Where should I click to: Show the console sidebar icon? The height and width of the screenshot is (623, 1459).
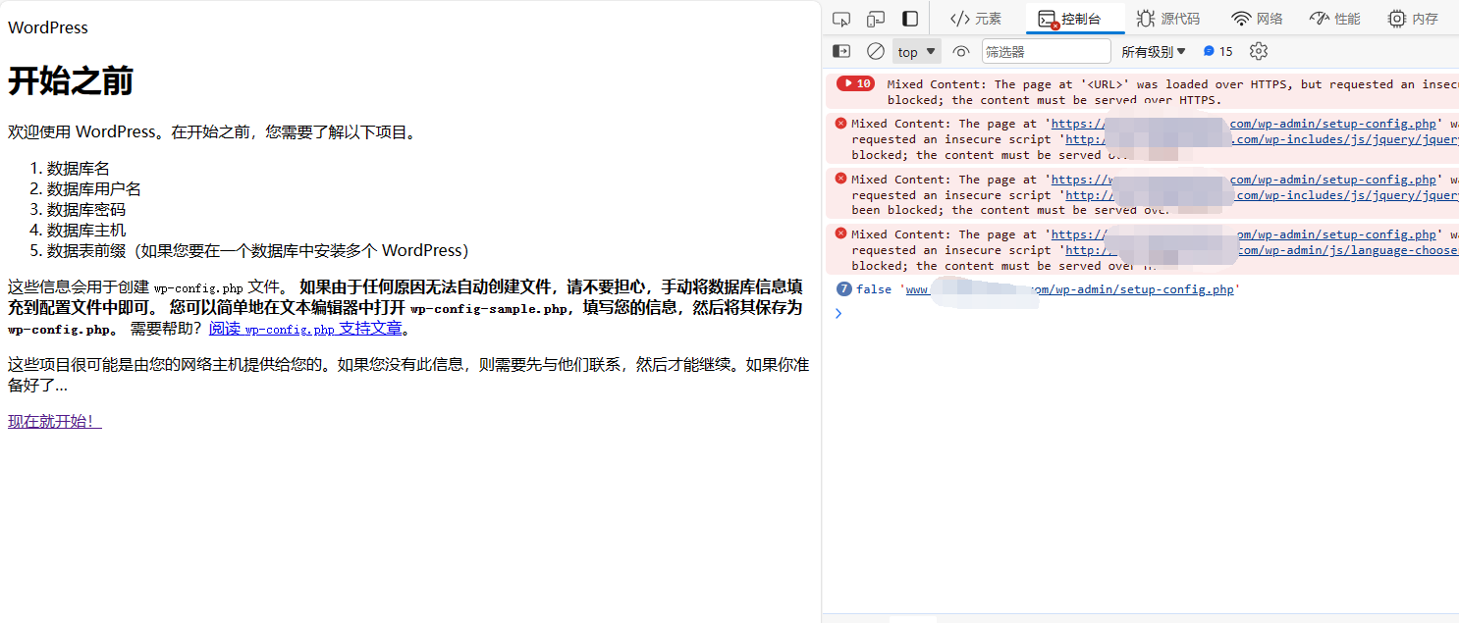pyautogui.click(x=840, y=50)
